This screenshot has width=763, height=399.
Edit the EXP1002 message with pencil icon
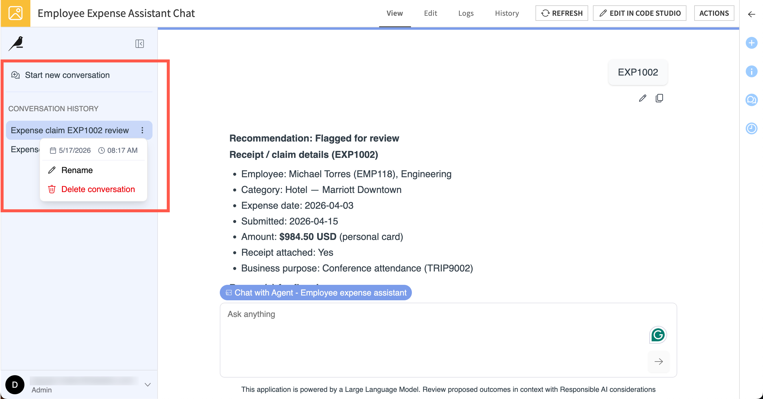click(643, 98)
